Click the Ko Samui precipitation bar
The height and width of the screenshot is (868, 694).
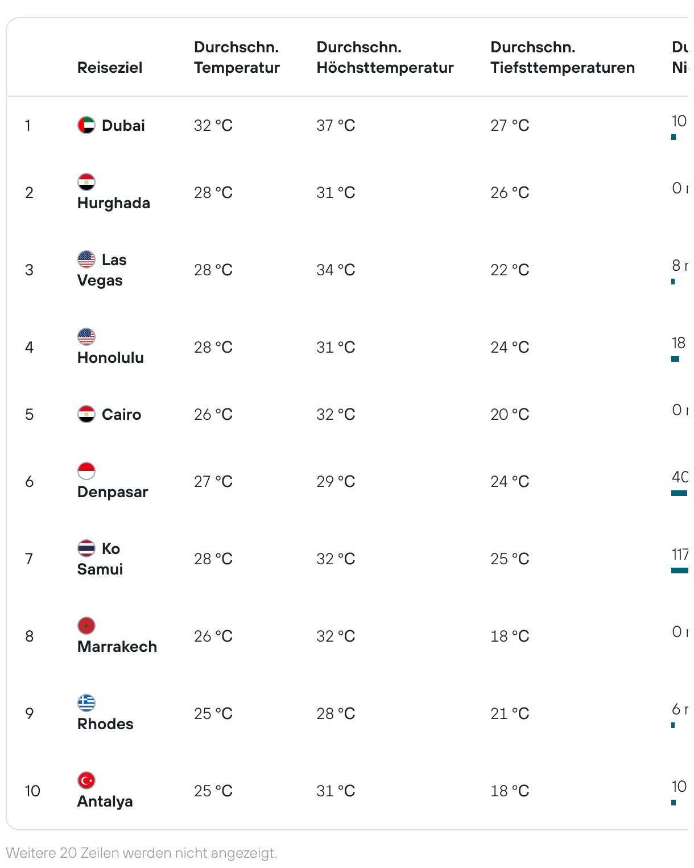pyautogui.click(x=680, y=571)
